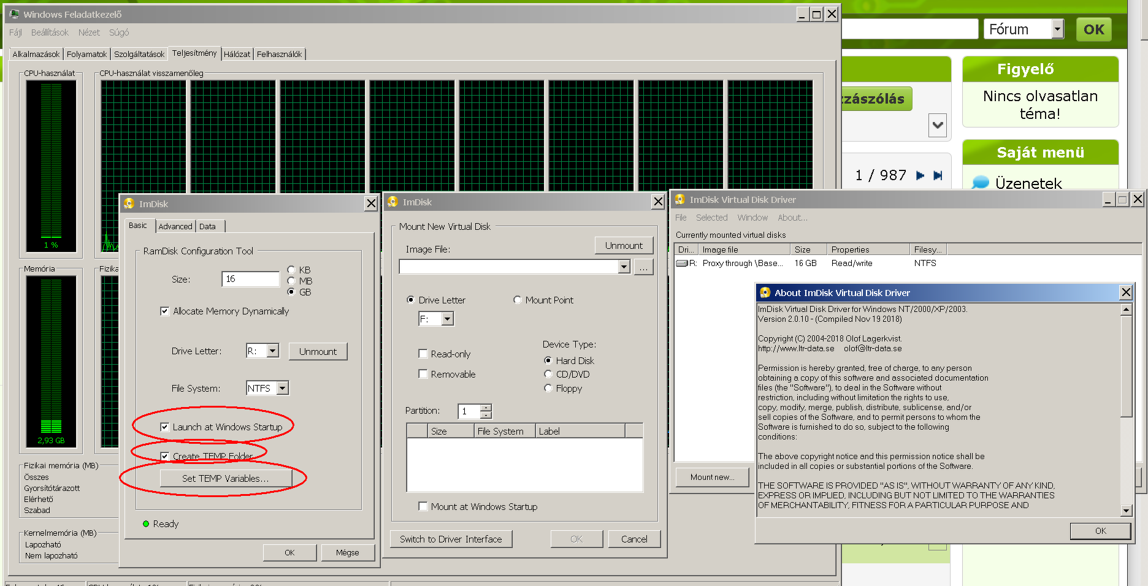The image size is (1148, 586).
Task: Select Hard Disk device type
Action: point(548,360)
